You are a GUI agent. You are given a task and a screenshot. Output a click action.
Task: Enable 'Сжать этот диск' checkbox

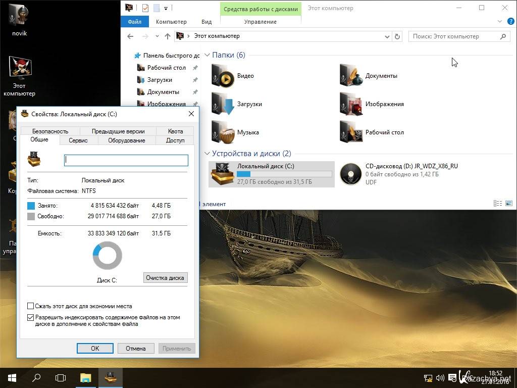pyautogui.click(x=31, y=306)
